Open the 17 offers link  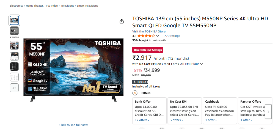point(142,120)
